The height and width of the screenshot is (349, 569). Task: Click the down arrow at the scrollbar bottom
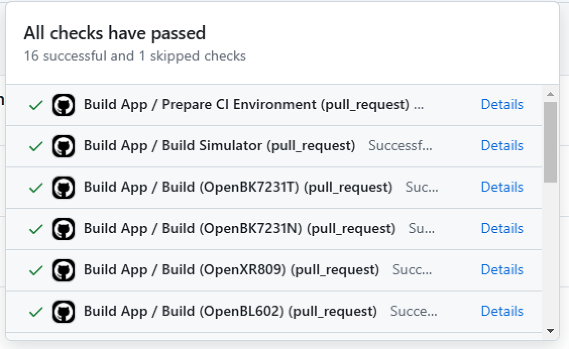coord(551,331)
